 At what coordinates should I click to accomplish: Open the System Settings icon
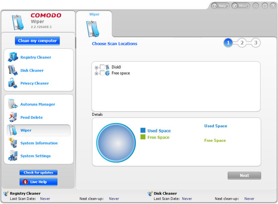pyautogui.click(x=13, y=156)
